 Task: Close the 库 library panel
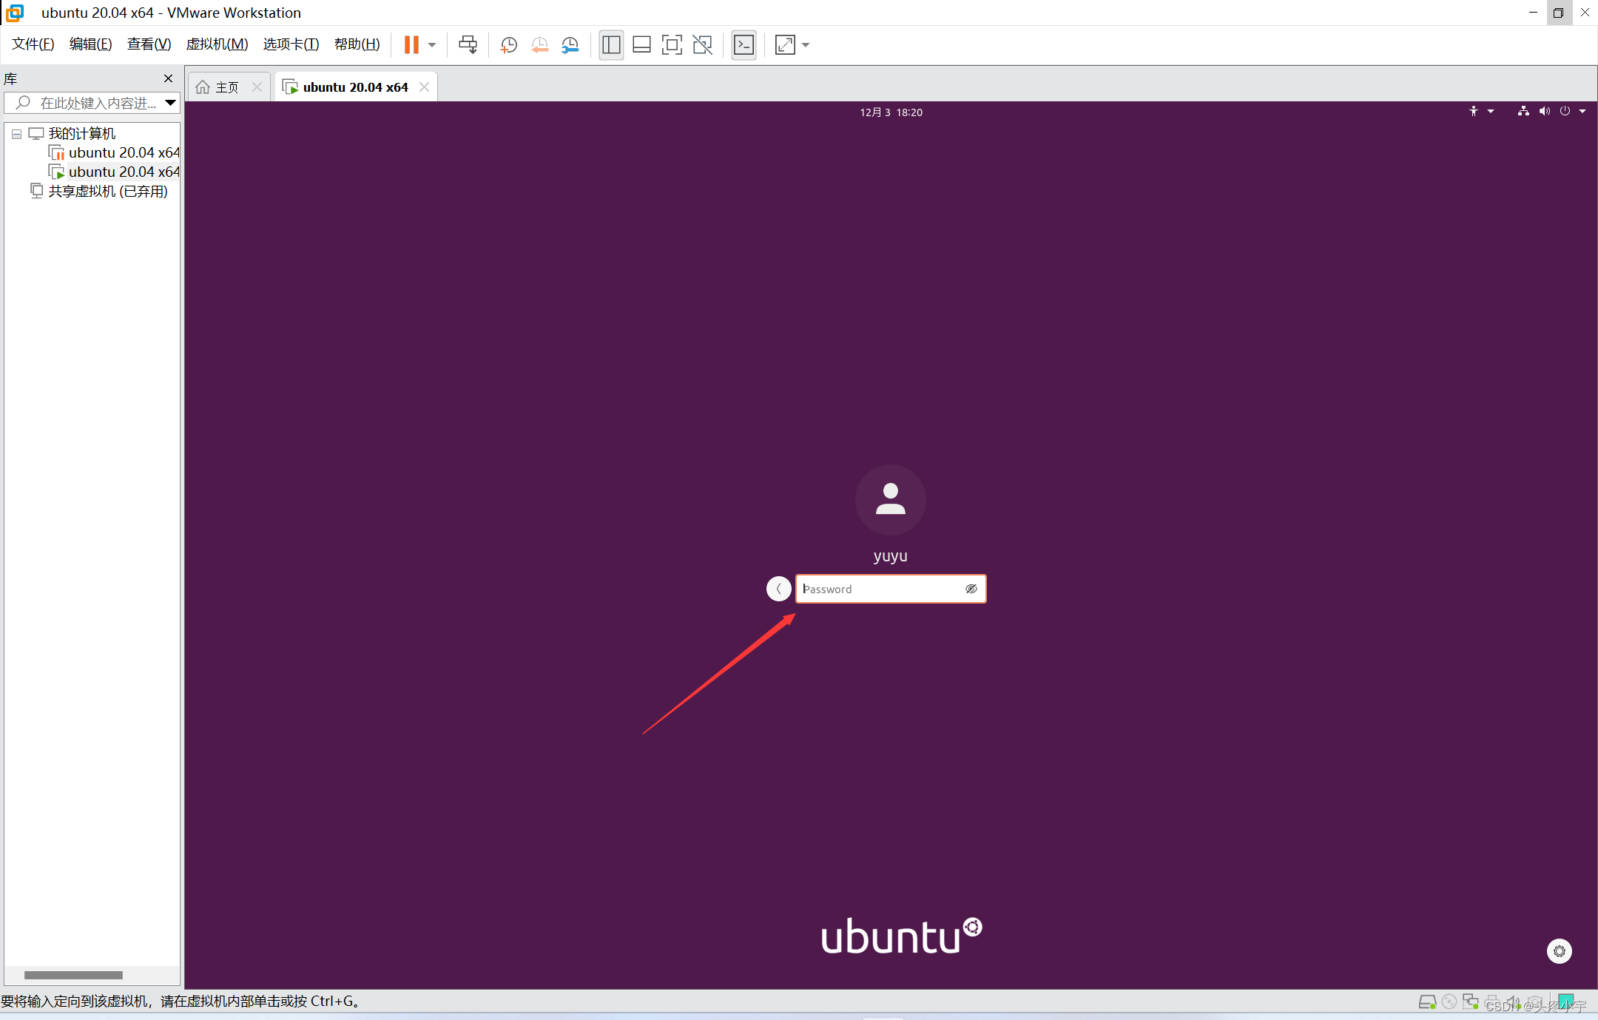pos(168,78)
